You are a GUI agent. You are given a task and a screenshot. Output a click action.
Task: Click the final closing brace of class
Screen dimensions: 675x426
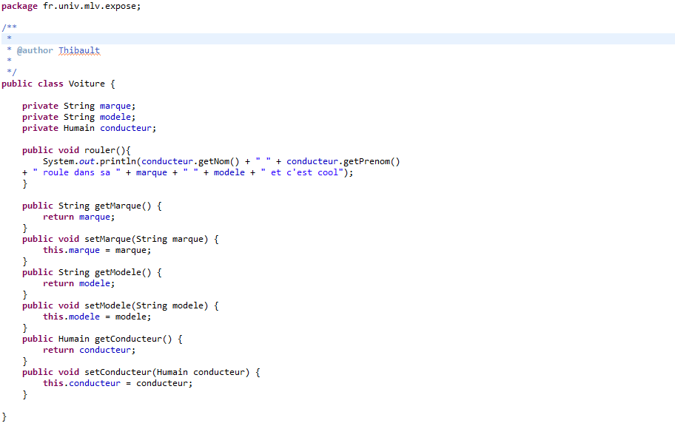click(x=4, y=416)
